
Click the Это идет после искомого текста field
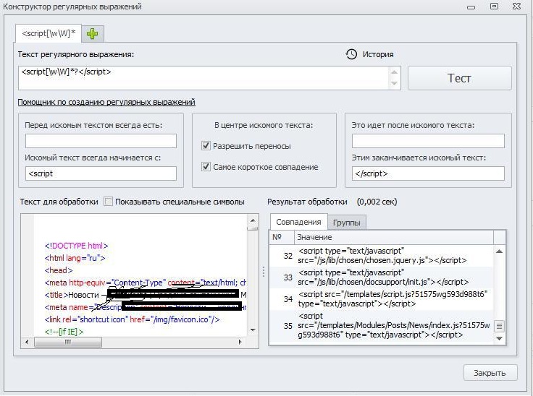point(428,141)
